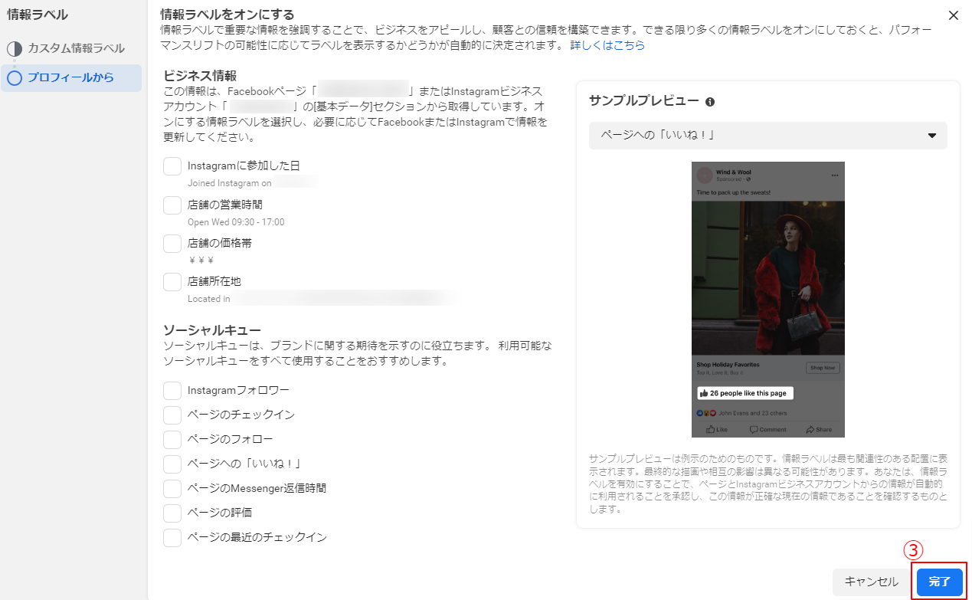Enable the Instagramフォロワー checkbox
972x600 pixels.
click(172, 391)
